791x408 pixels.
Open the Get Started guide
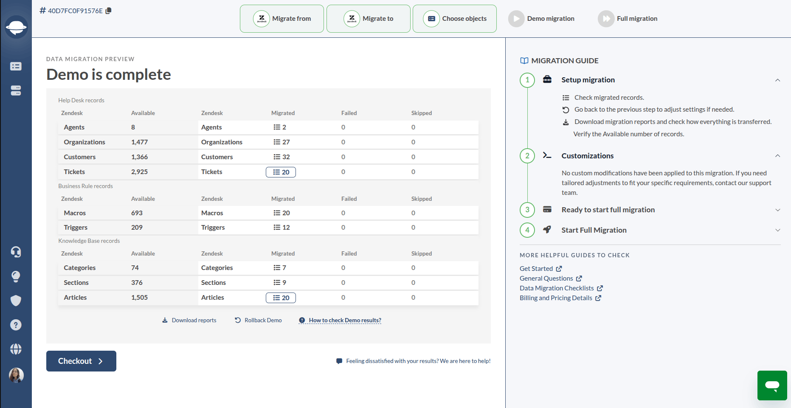pyautogui.click(x=541, y=268)
